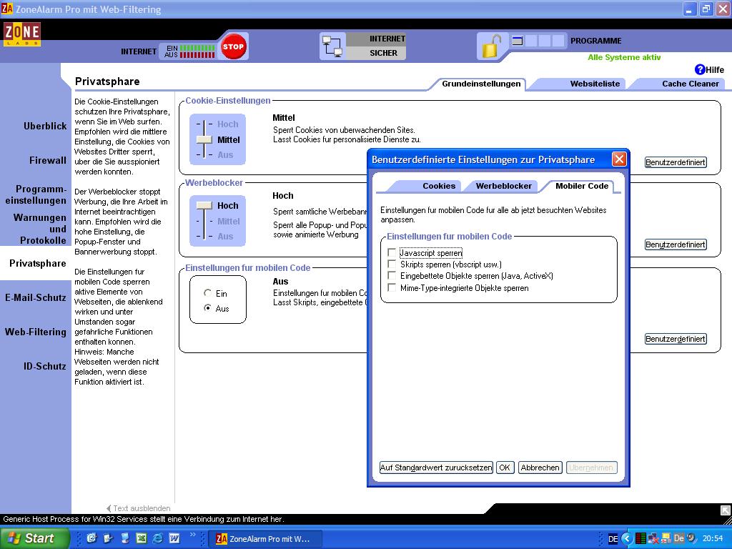This screenshot has width=732, height=549.
Task: Enable the Javascript sperren checkbox
Action: pos(392,252)
